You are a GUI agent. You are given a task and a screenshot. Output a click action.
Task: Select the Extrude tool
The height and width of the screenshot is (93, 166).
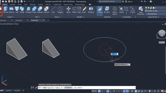[x=5, y=10]
